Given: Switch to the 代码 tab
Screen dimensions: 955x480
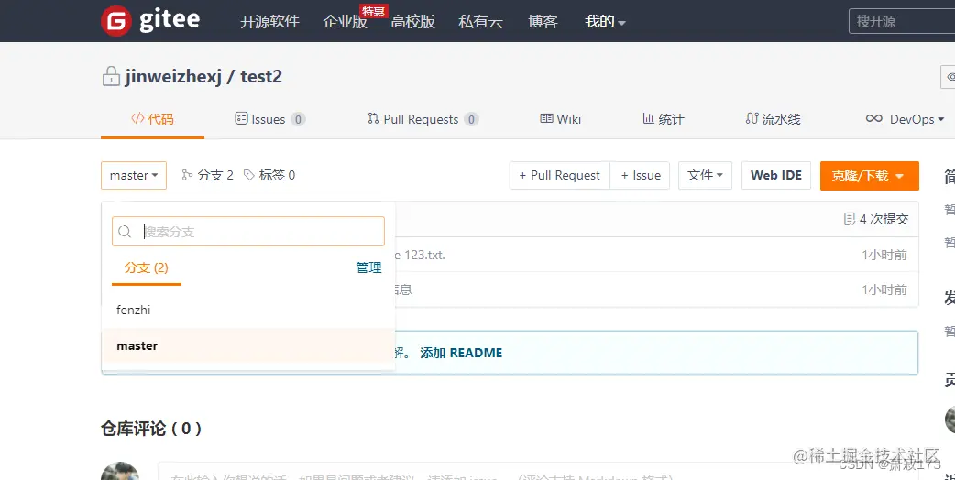Looking at the screenshot, I should tap(152, 119).
